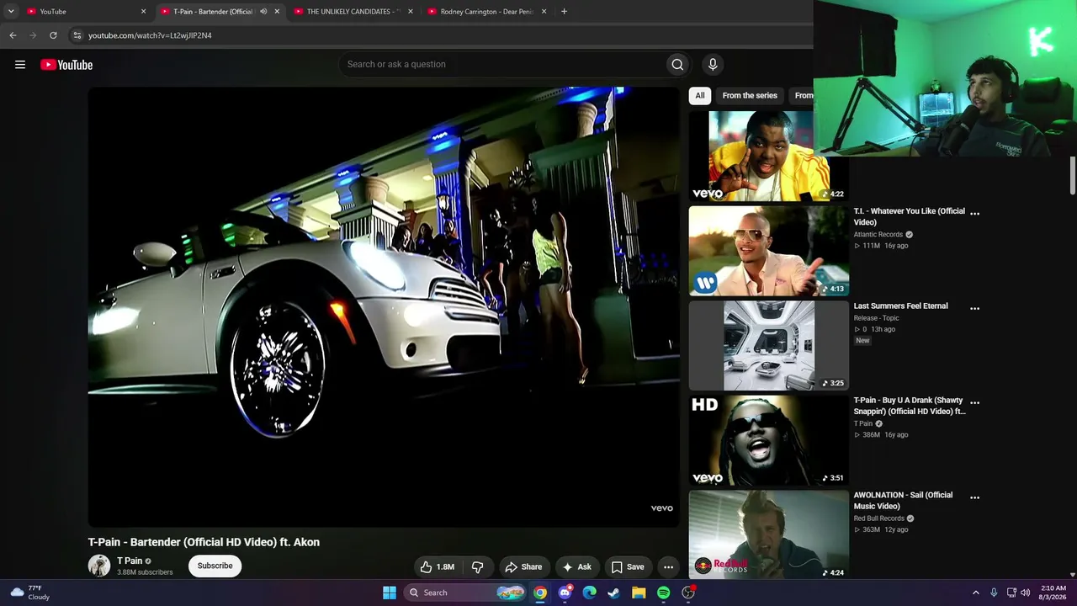The width and height of the screenshot is (1077, 606).
Task: Open the Windows Start menu
Action: [390, 593]
